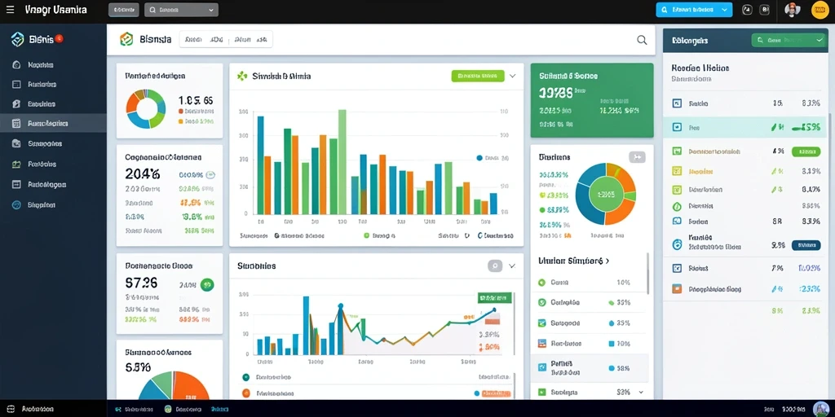
Task: Open the chevron on the blue top bar button
Action: pyautogui.click(x=724, y=10)
